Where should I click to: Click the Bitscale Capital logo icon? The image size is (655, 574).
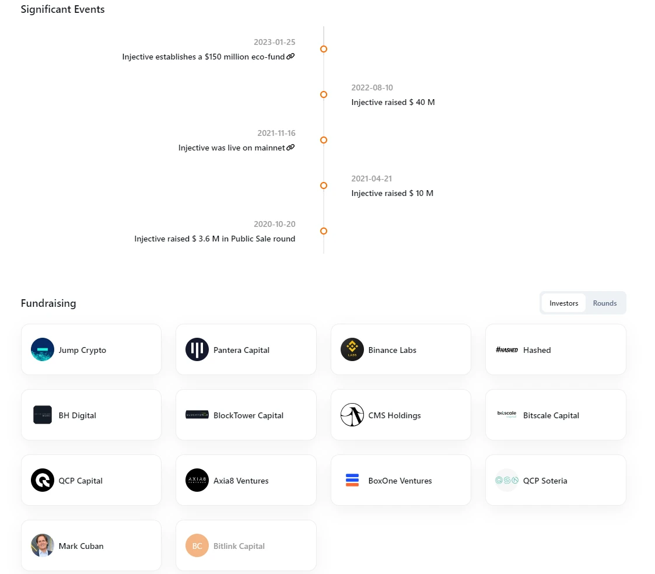(506, 414)
